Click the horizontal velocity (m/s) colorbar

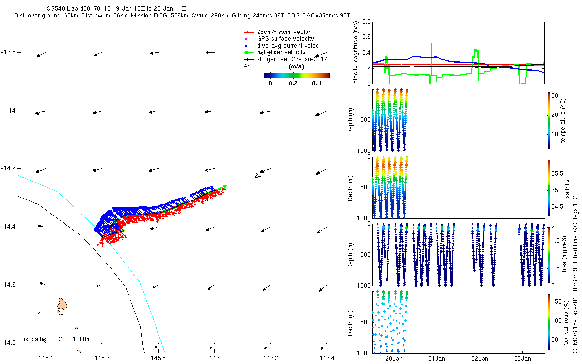(x=296, y=75)
